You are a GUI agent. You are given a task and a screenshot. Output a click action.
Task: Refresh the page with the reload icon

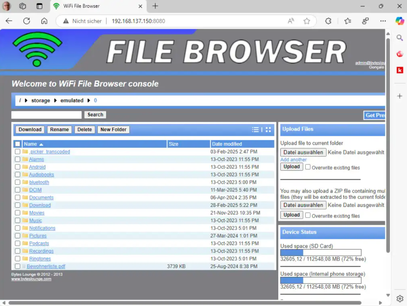tap(27, 21)
